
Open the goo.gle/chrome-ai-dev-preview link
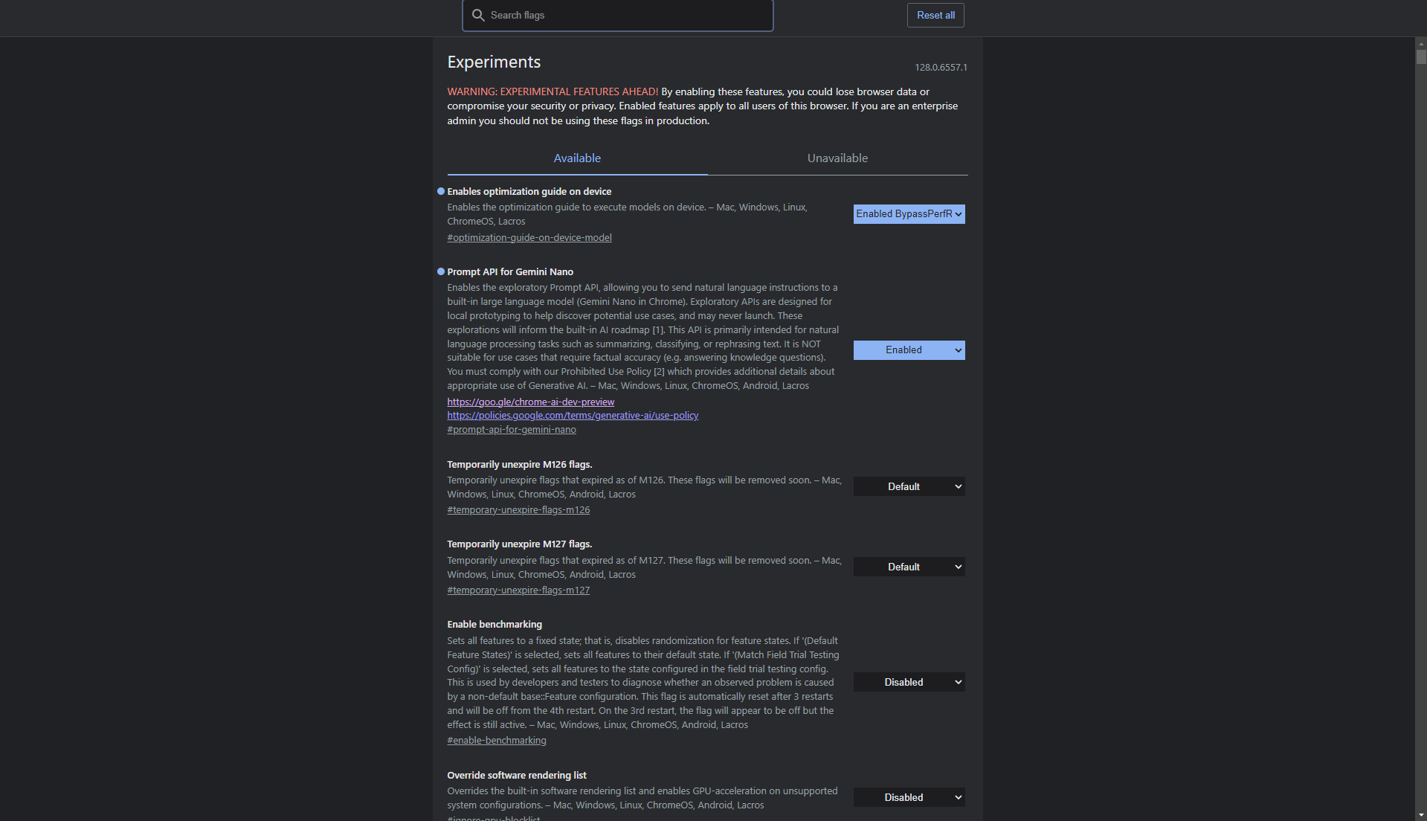pos(530,402)
